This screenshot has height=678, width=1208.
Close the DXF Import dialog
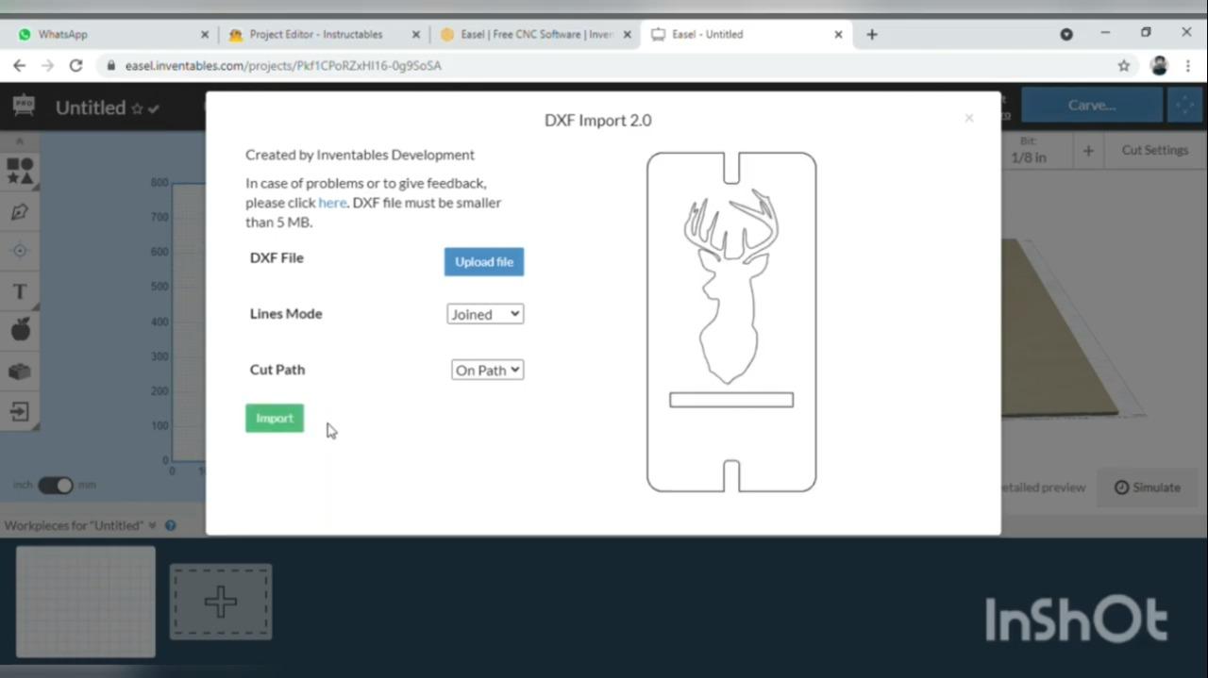click(x=968, y=118)
